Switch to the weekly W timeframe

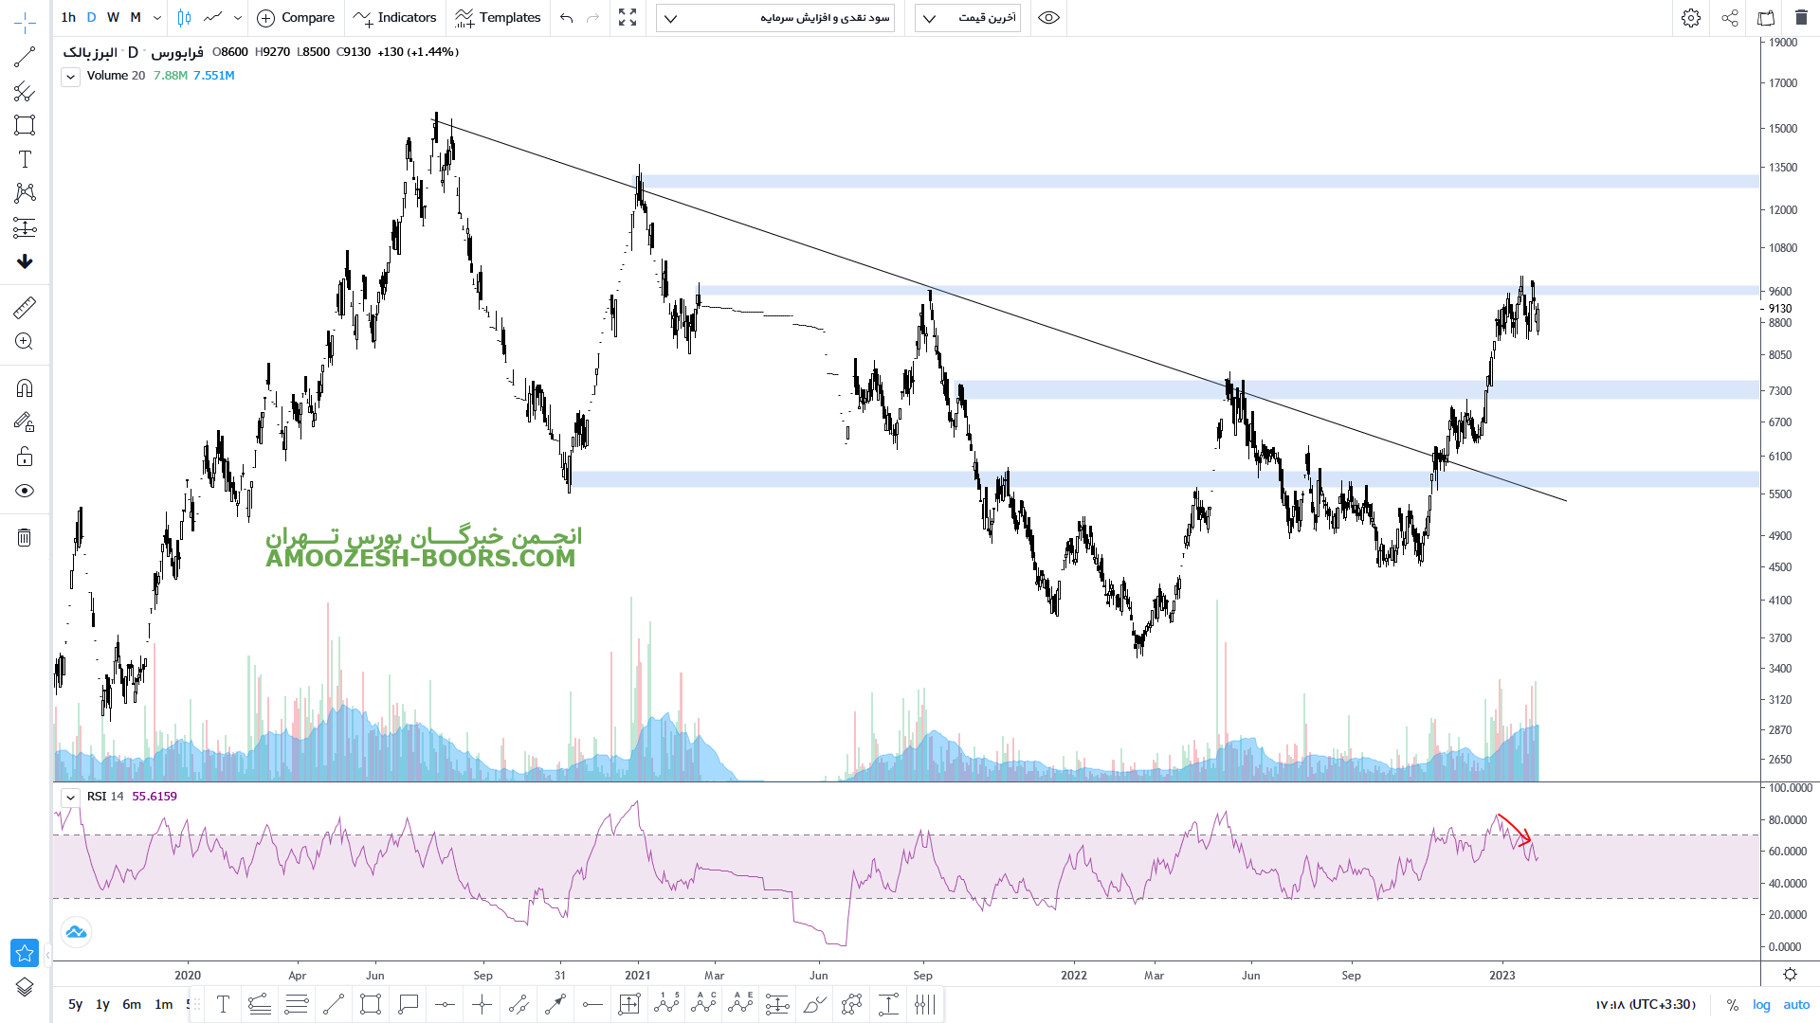point(113,18)
